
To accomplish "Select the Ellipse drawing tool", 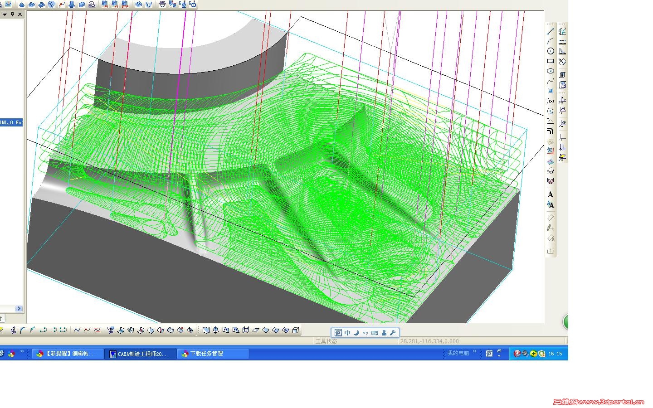I will pos(551,71).
